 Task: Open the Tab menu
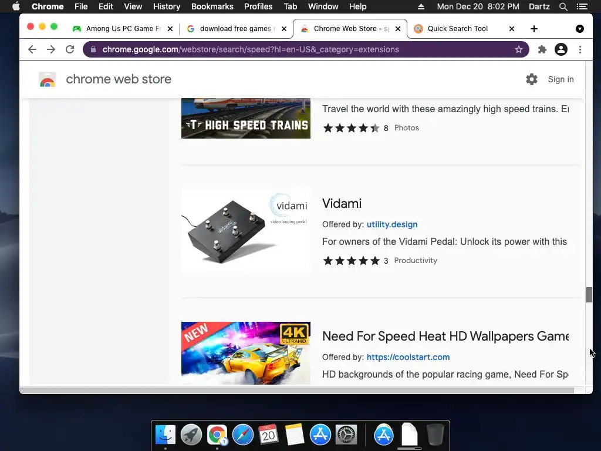[290, 6]
